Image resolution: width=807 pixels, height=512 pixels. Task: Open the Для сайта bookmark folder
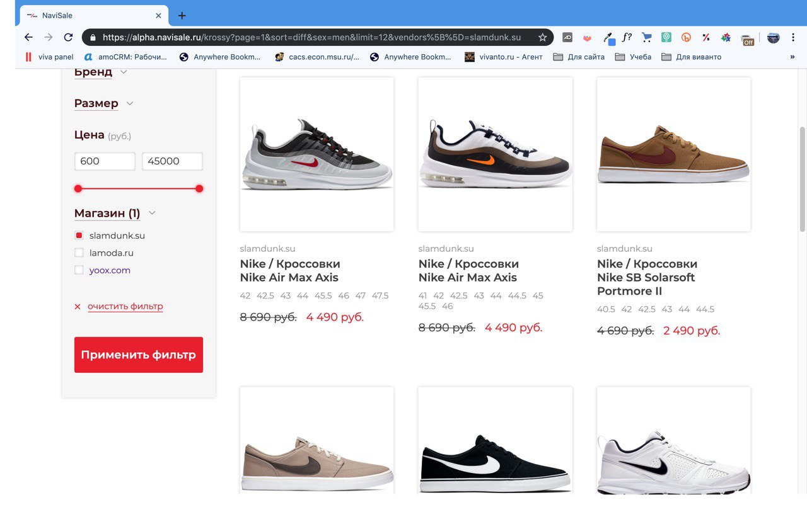(578, 57)
